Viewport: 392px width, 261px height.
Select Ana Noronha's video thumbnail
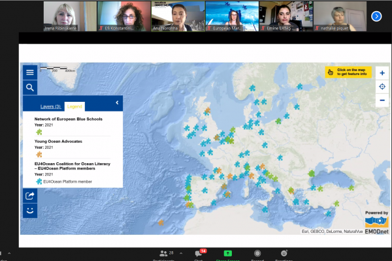pyautogui.click(x=178, y=16)
